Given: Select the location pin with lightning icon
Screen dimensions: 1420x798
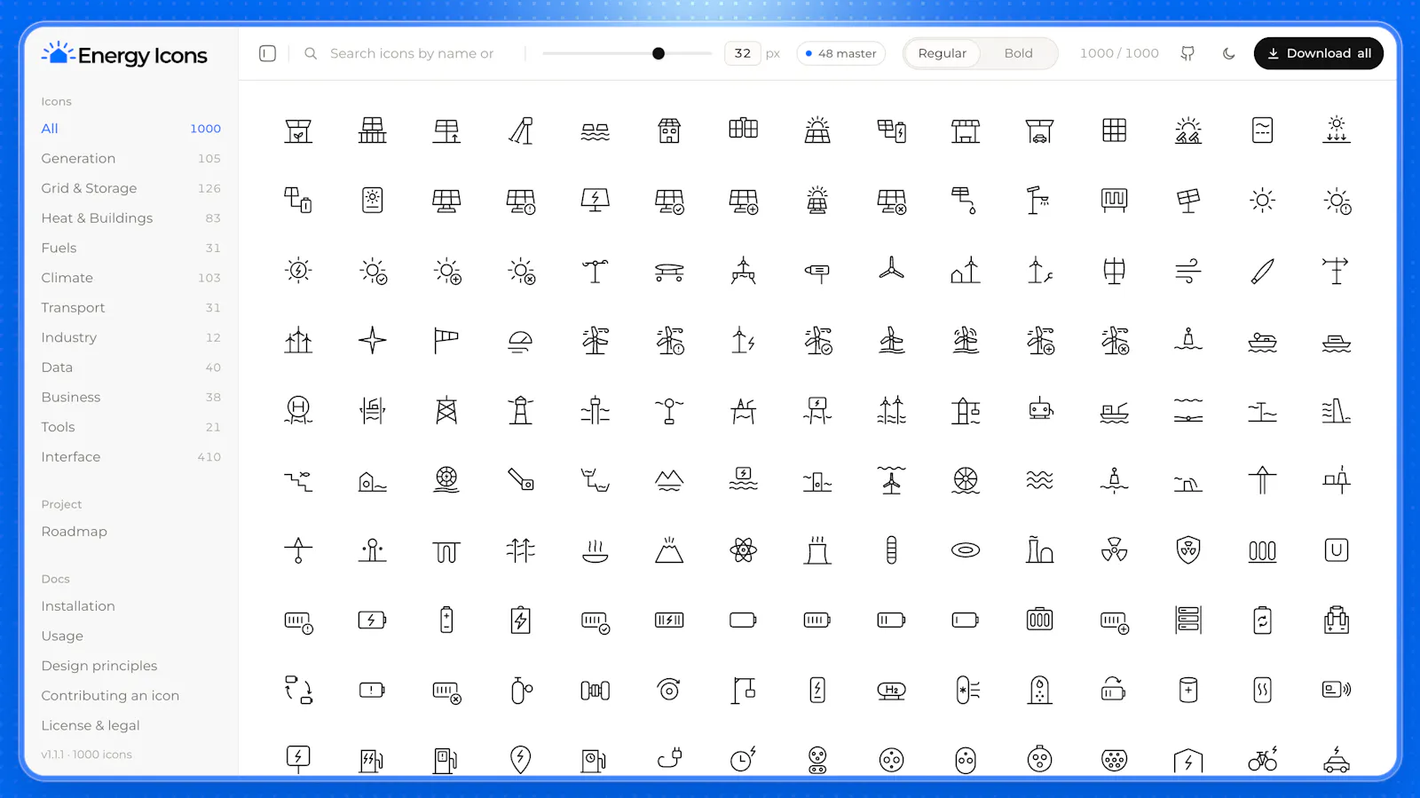Looking at the screenshot, I should point(521,760).
